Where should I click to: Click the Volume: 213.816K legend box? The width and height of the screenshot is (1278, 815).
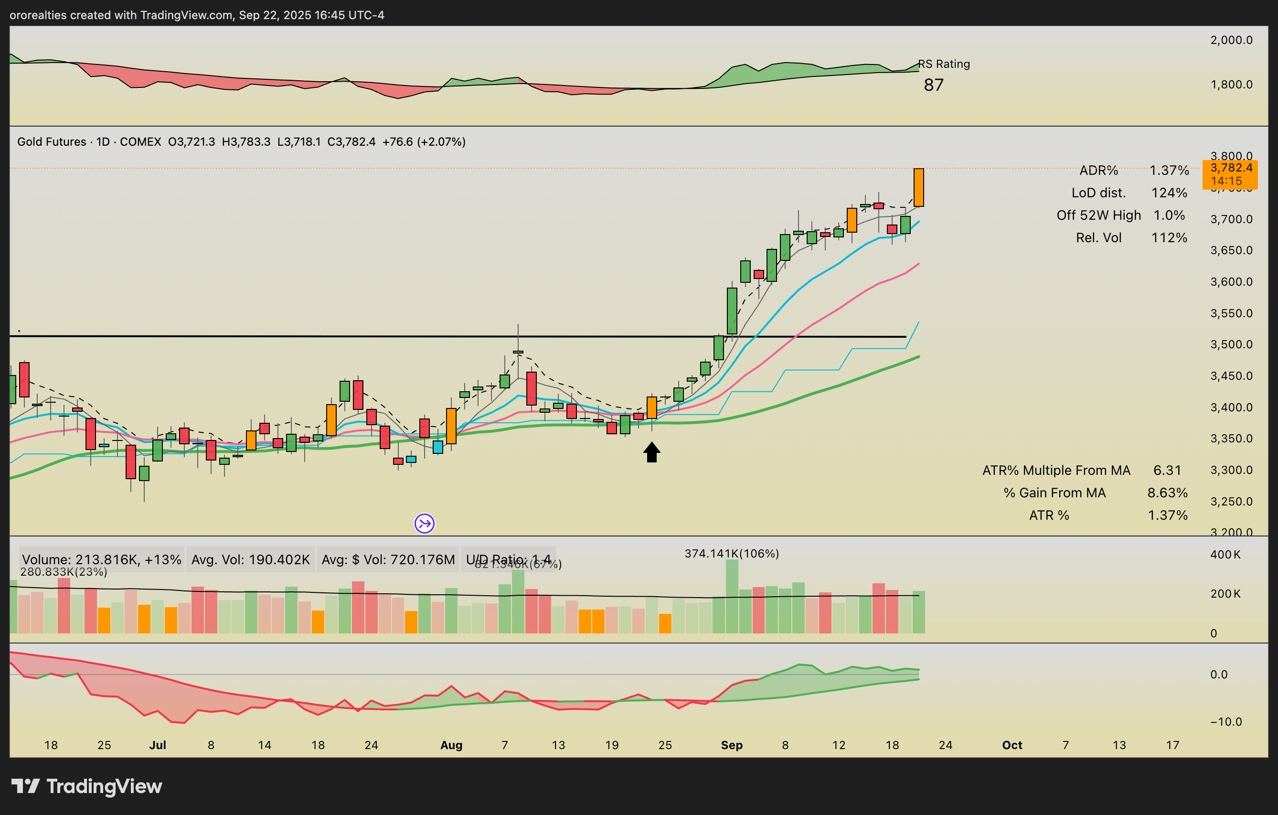point(101,559)
